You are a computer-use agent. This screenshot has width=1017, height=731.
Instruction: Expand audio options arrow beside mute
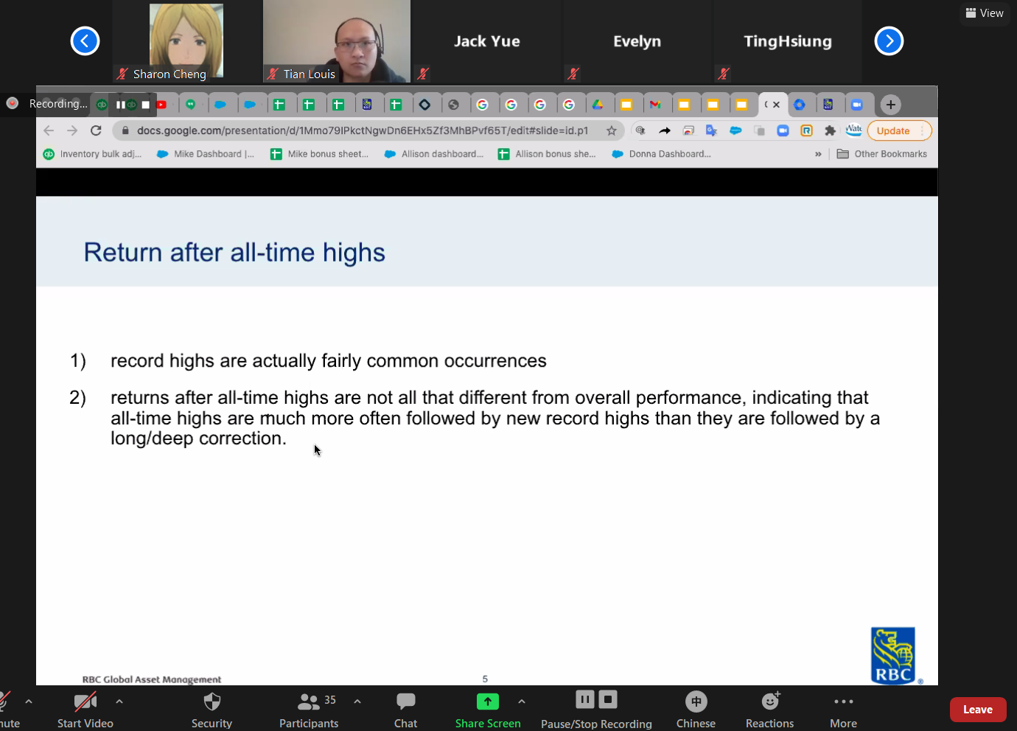coord(29,702)
